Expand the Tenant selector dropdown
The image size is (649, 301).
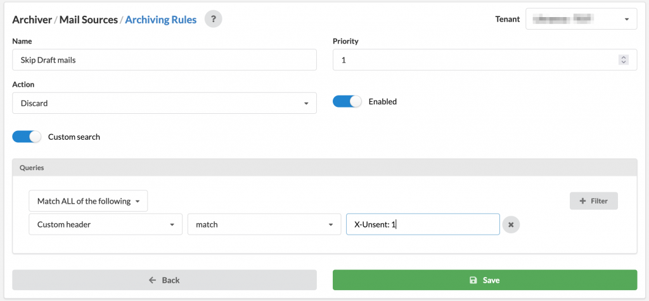tap(581, 19)
